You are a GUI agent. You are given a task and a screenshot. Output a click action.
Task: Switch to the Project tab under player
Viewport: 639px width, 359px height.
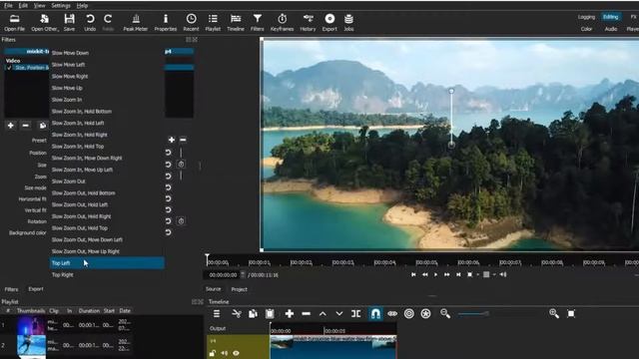click(x=240, y=289)
